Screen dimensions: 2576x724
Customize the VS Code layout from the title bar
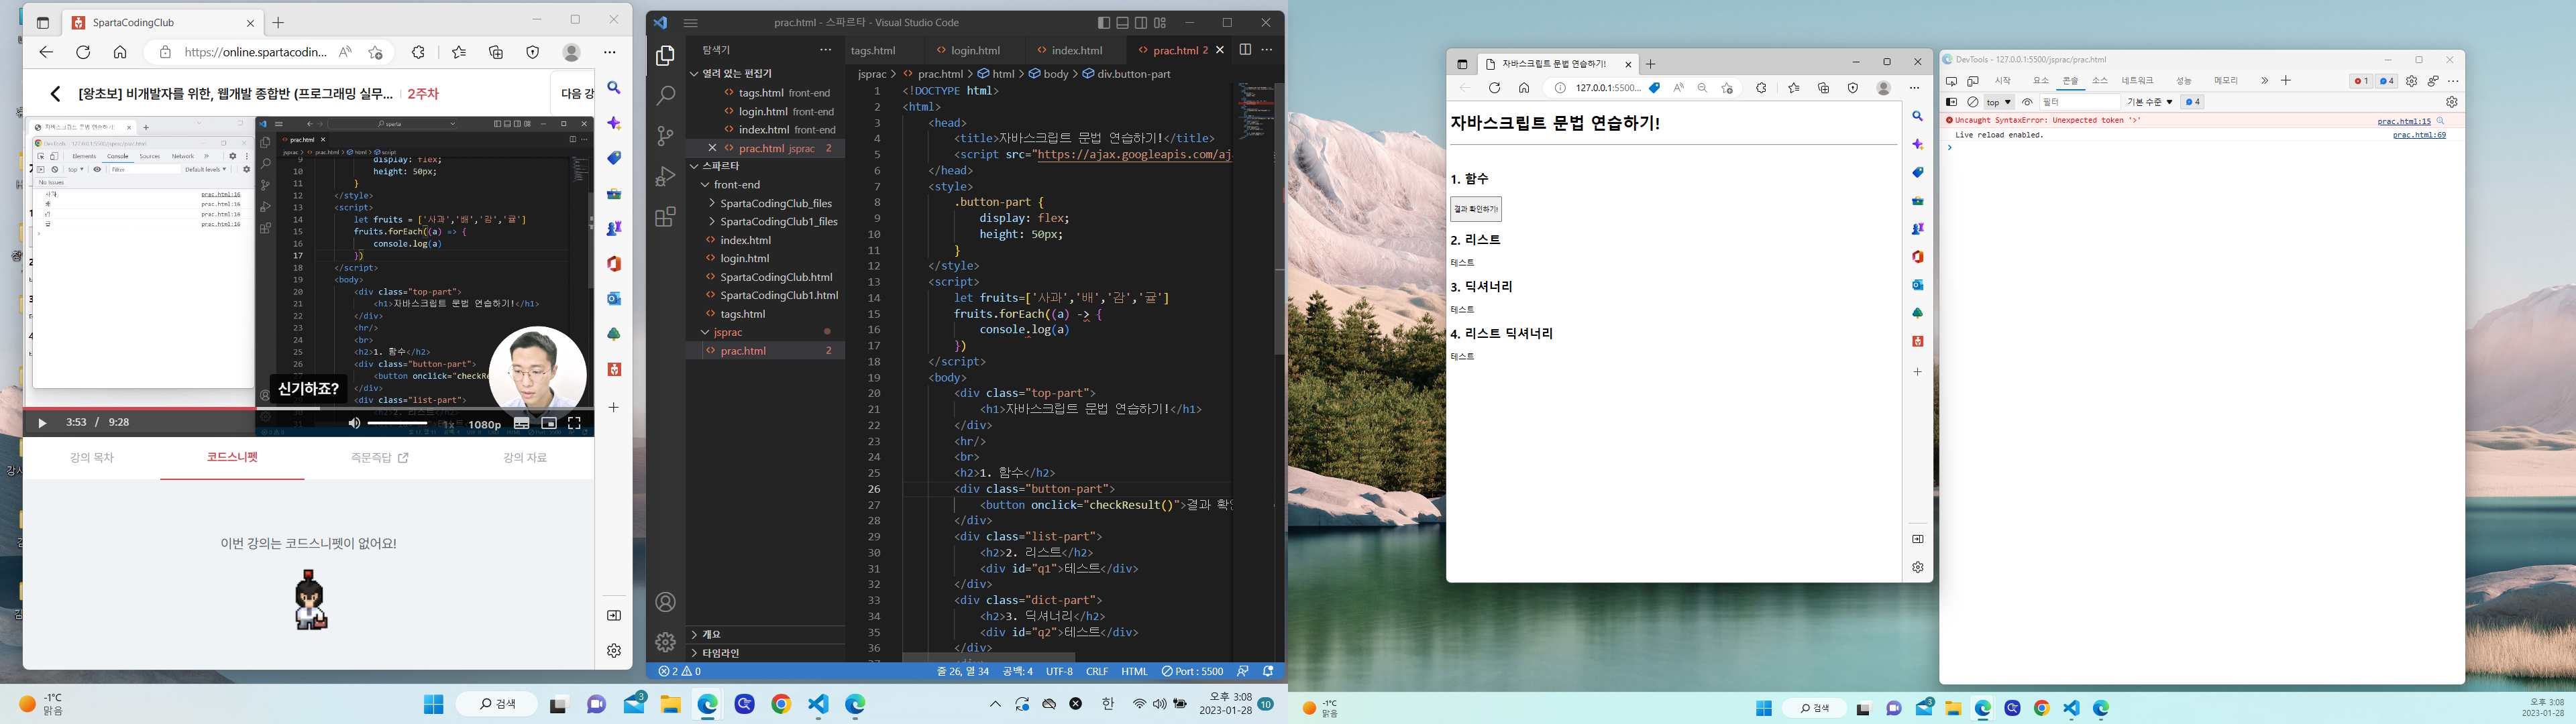(x=1160, y=23)
